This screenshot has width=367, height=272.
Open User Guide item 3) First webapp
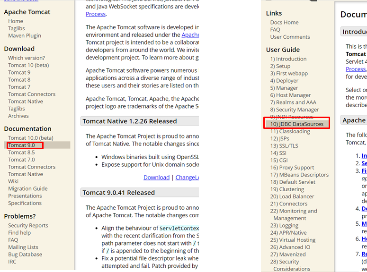pos(289,73)
